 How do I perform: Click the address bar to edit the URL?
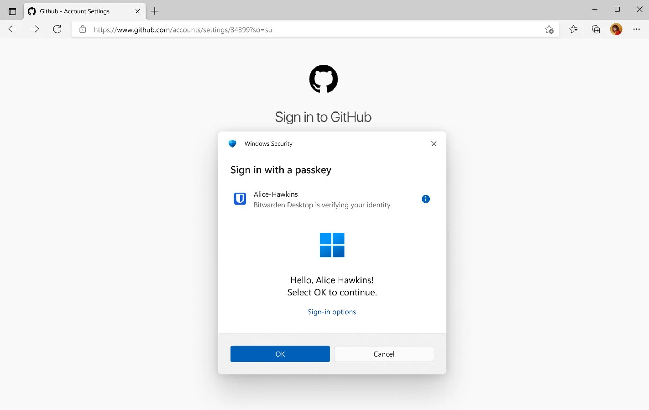pos(274,29)
